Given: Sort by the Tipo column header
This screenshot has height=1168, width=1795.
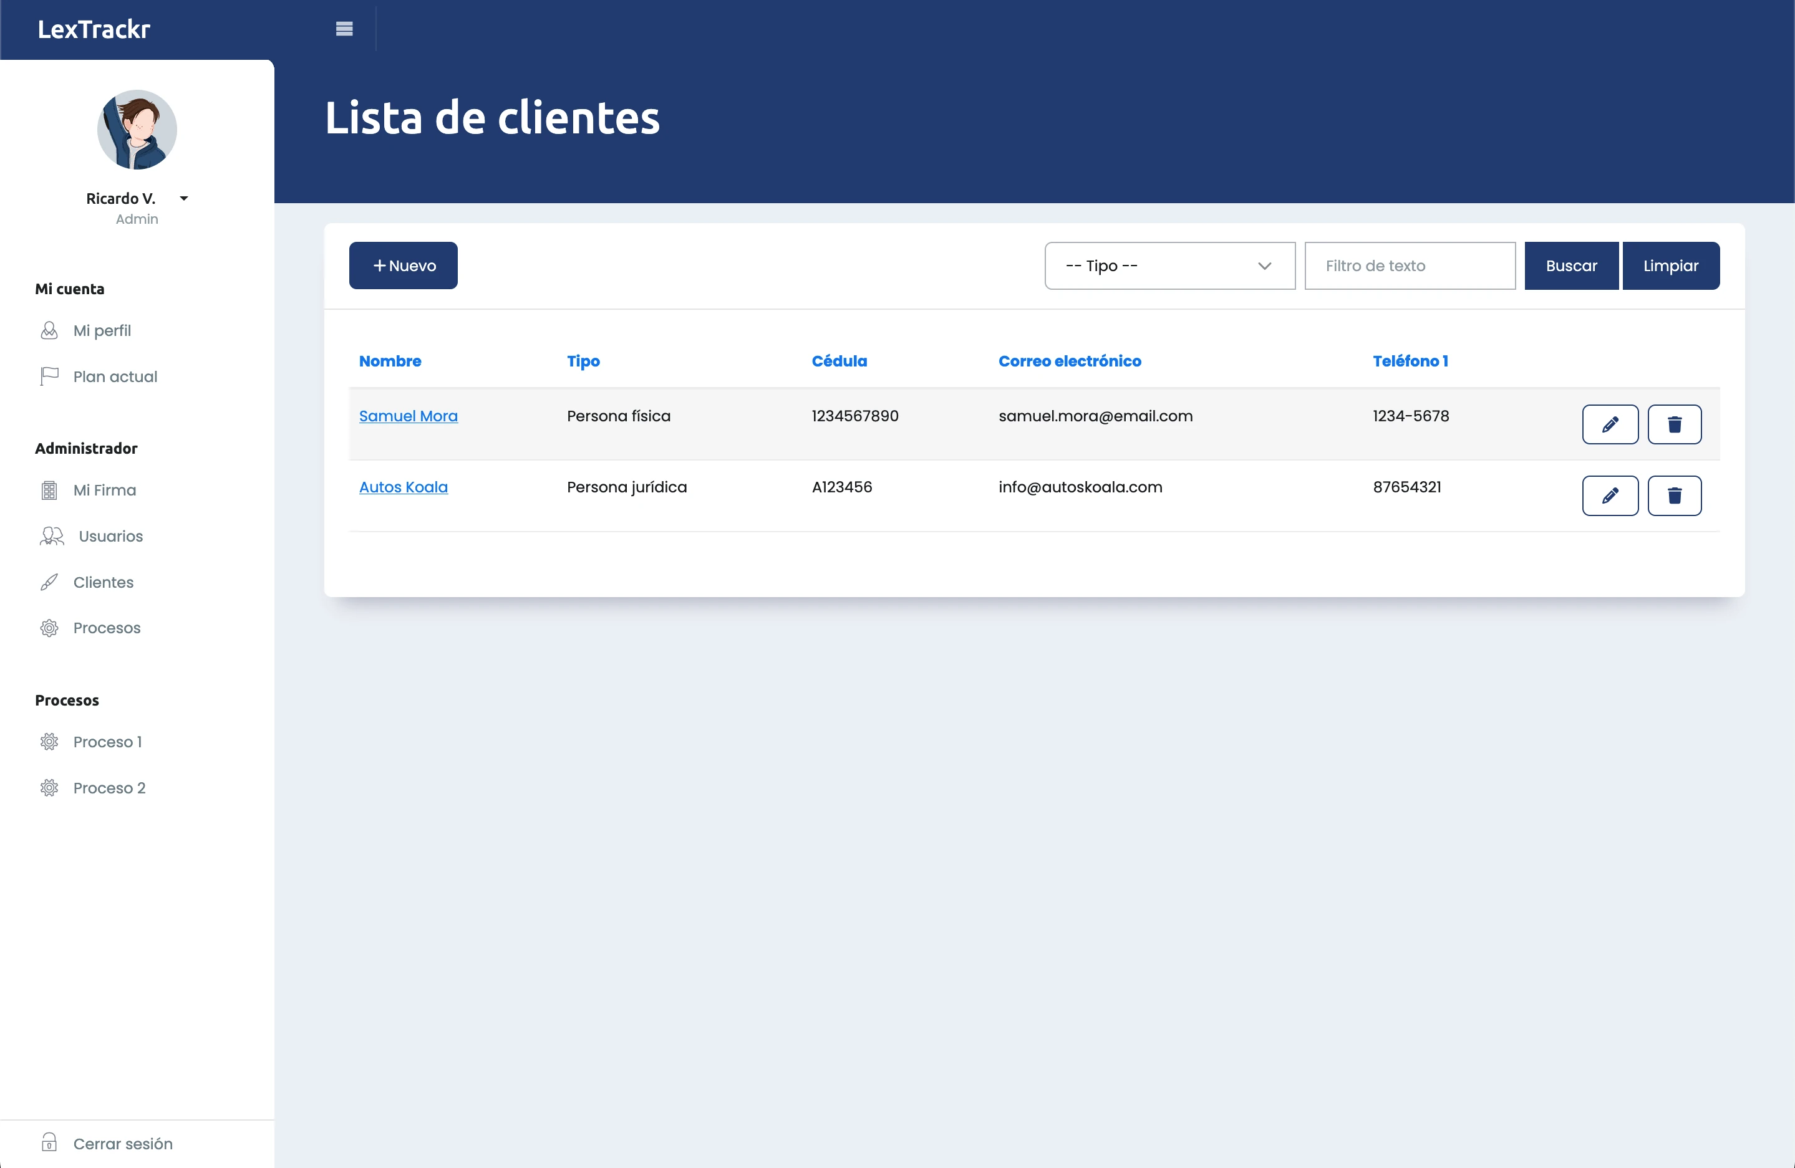Looking at the screenshot, I should click(x=583, y=361).
